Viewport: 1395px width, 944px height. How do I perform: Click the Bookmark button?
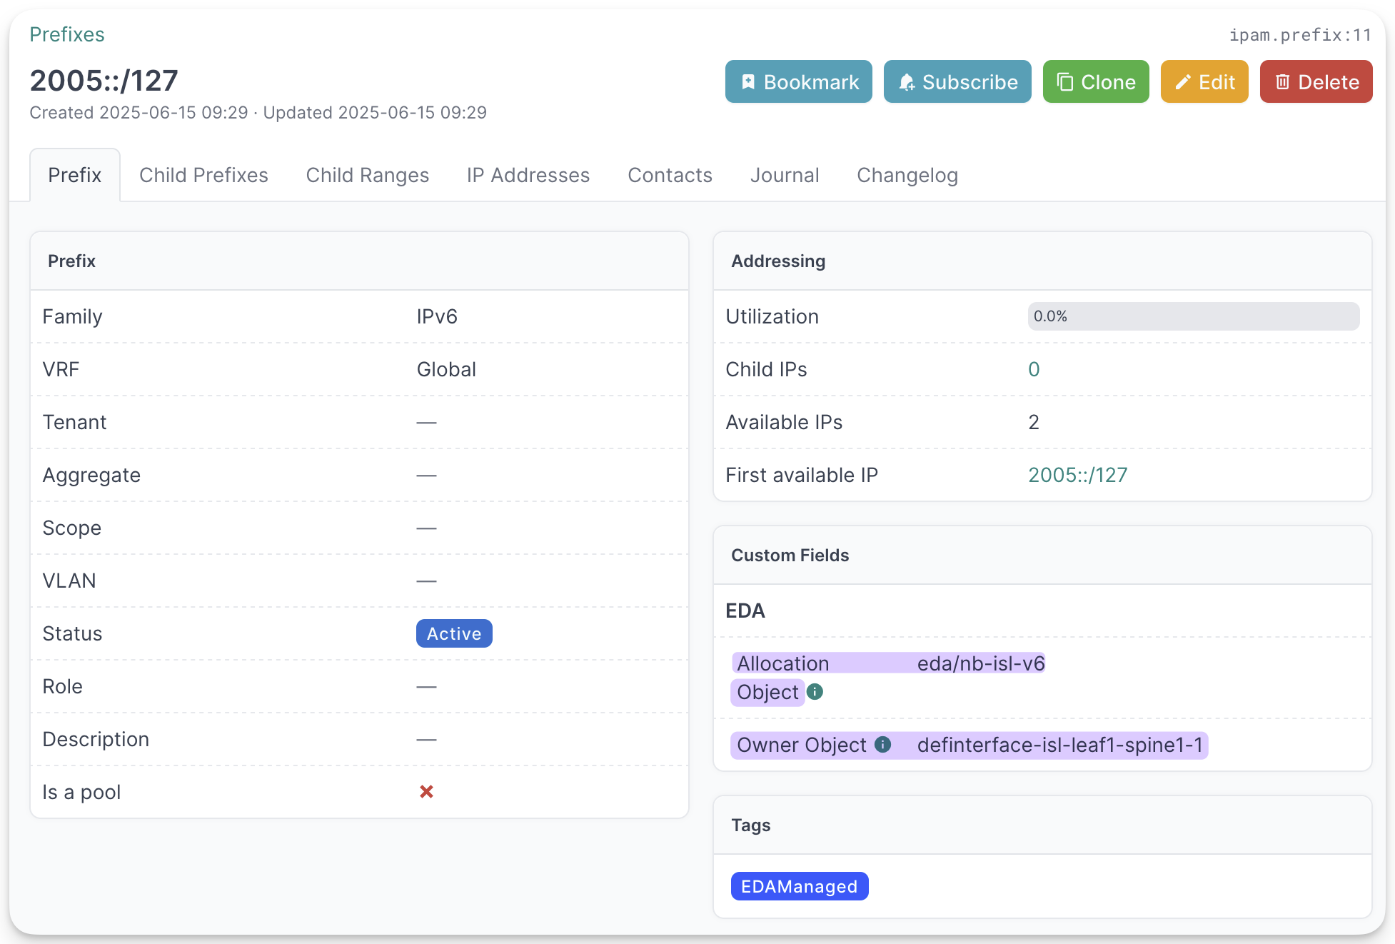(x=798, y=82)
